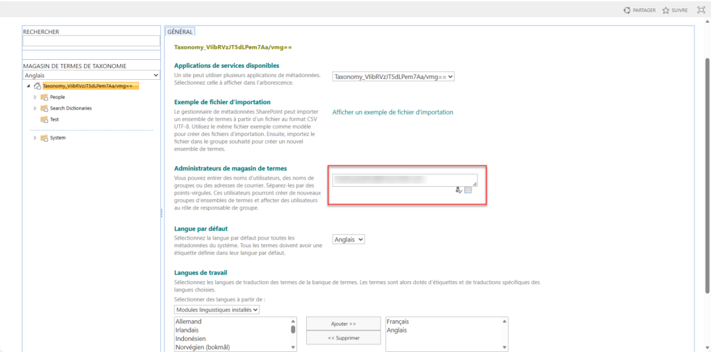This screenshot has height=352, width=711.
Task: Open the default language Anglais dropdown
Action: point(349,240)
